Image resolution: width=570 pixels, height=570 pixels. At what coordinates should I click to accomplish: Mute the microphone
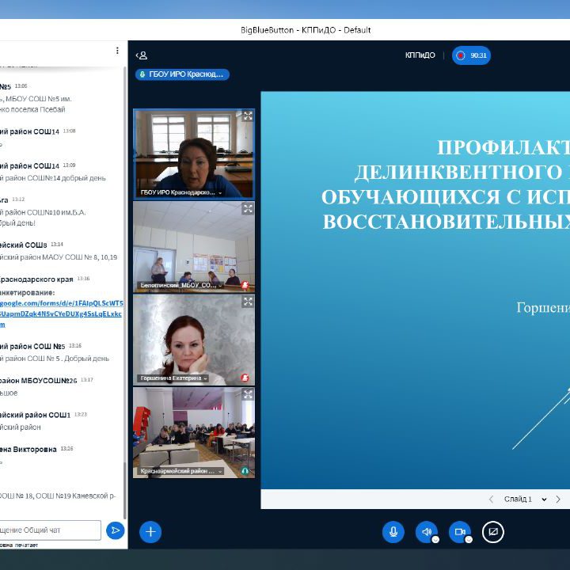point(393,532)
